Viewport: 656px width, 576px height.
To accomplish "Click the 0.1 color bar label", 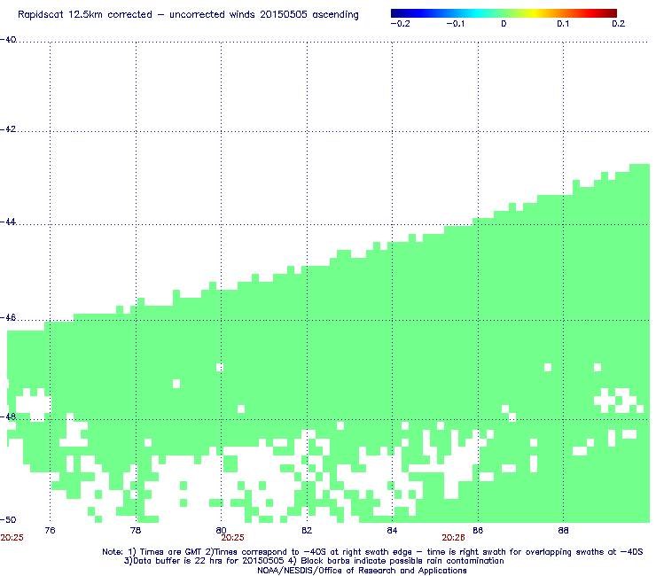I will click(563, 24).
